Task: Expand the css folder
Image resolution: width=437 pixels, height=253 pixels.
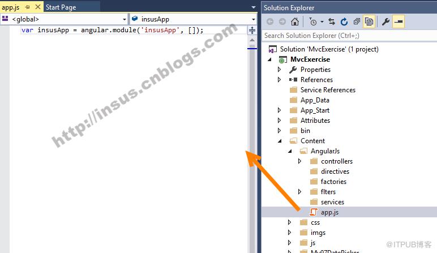Action: (289, 222)
